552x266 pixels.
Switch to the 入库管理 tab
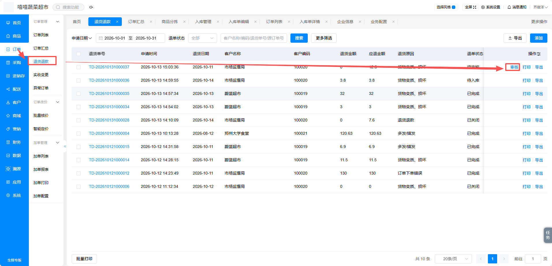point(203,22)
